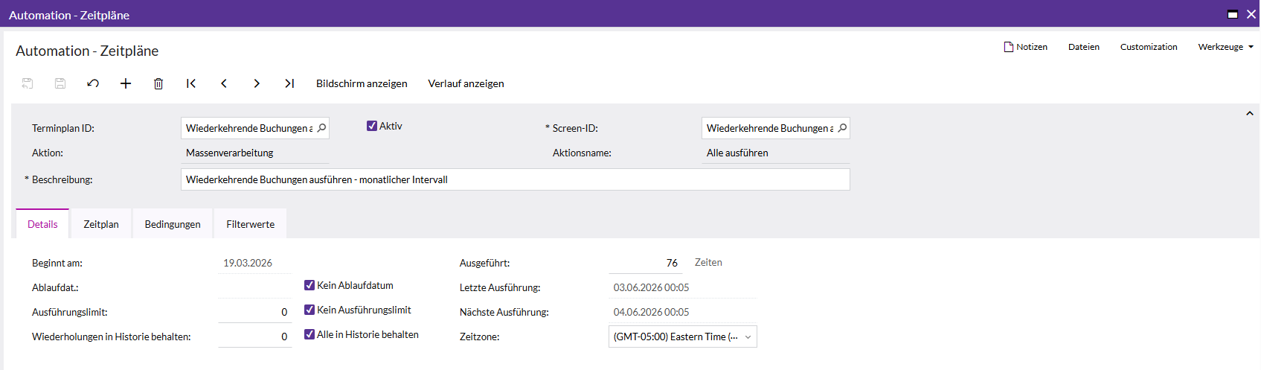
Task: Expand the Werkzeuge menu
Action: pos(1225,47)
